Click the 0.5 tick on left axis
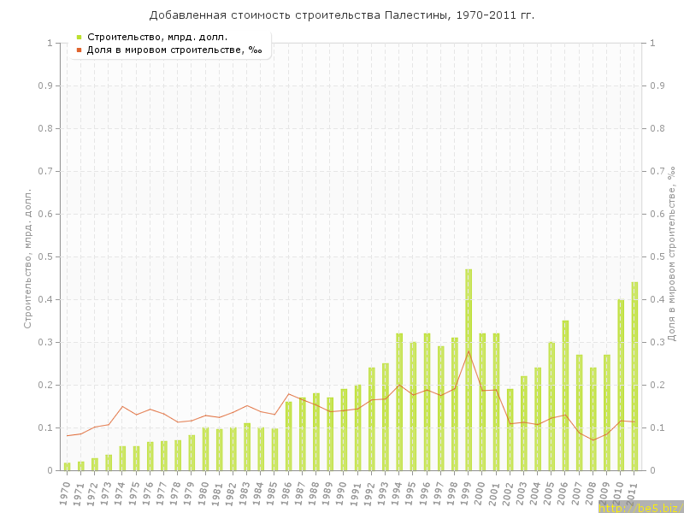This screenshot has width=684, height=513. pyautogui.click(x=50, y=256)
